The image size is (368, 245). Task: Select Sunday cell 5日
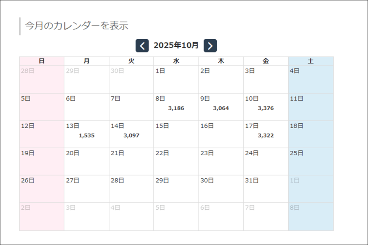pos(42,107)
